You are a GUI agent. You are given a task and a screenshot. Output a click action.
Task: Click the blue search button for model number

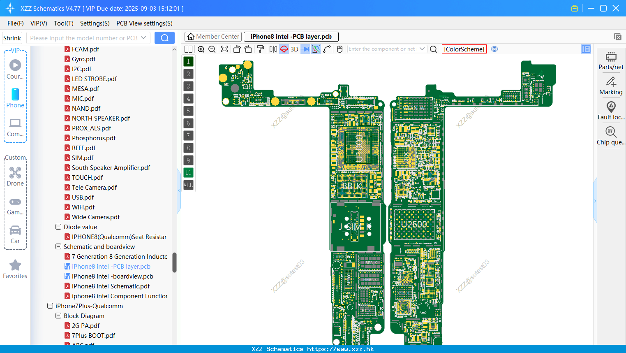(x=164, y=38)
